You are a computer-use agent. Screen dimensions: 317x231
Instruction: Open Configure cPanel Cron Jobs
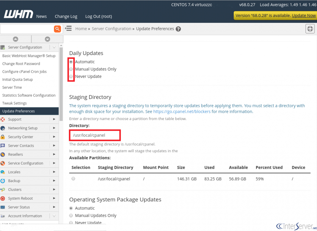[24, 71]
